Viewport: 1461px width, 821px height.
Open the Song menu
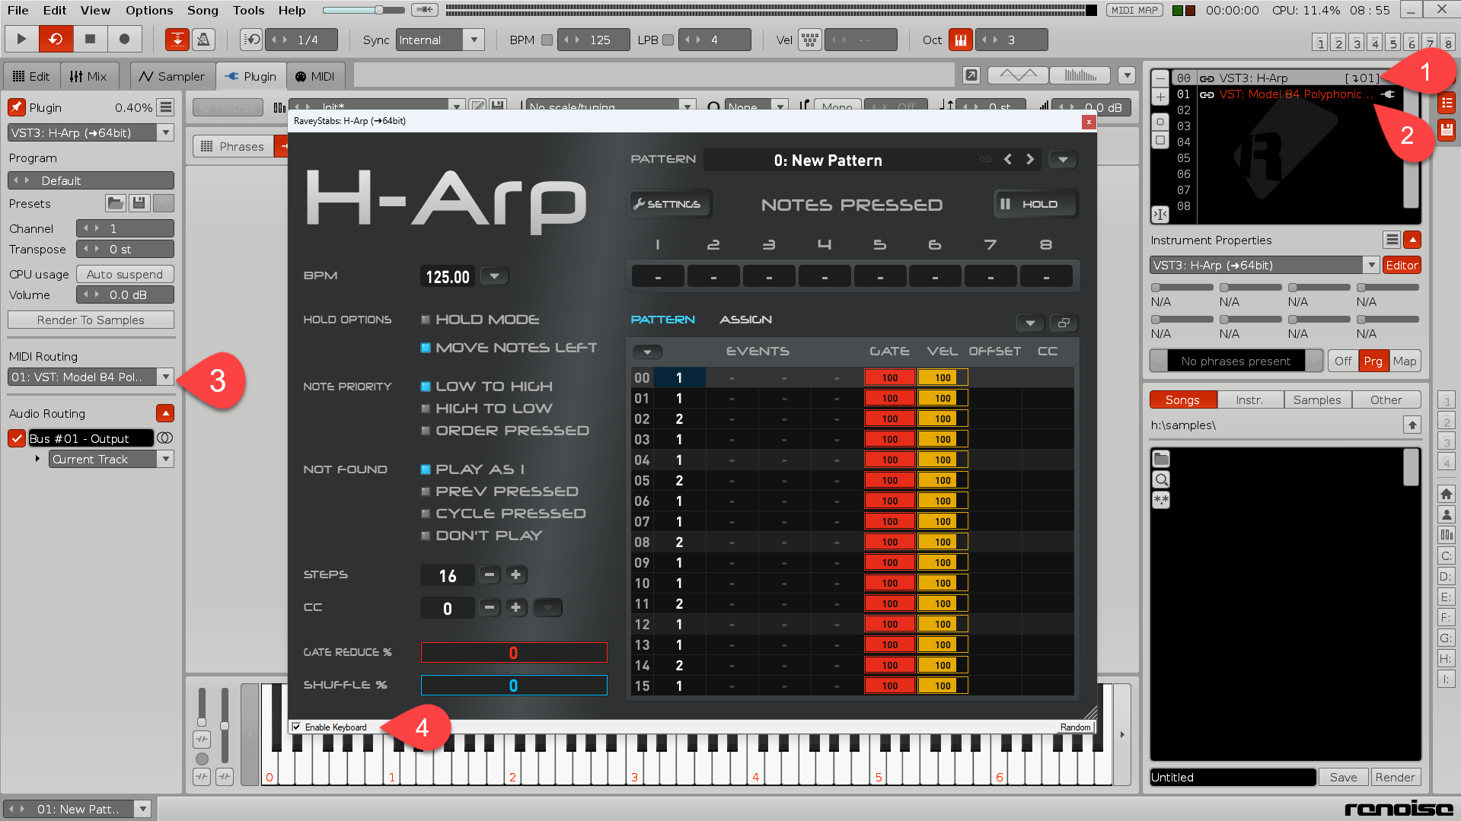tap(203, 10)
